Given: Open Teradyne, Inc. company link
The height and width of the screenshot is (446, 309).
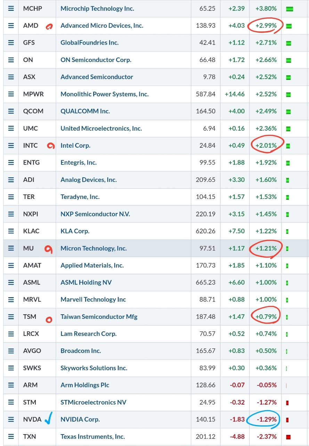Looking at the screenshot, I should click(80, 197).
